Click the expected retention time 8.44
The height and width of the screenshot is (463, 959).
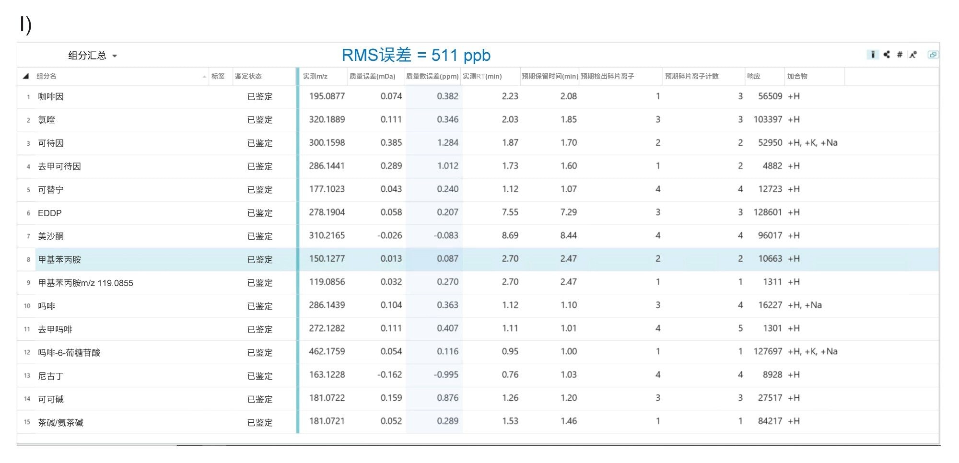coord(568,236)
